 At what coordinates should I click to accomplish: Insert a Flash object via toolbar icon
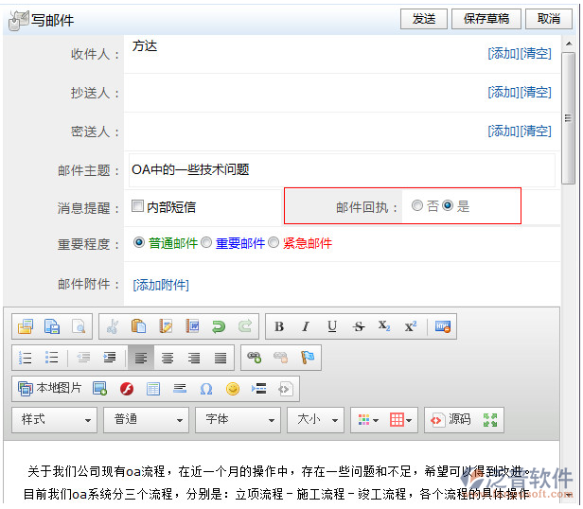coord(126,389)
